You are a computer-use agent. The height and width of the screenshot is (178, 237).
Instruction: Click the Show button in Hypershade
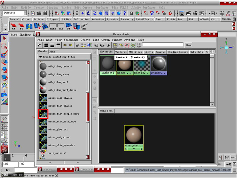(x=189, y=45)
